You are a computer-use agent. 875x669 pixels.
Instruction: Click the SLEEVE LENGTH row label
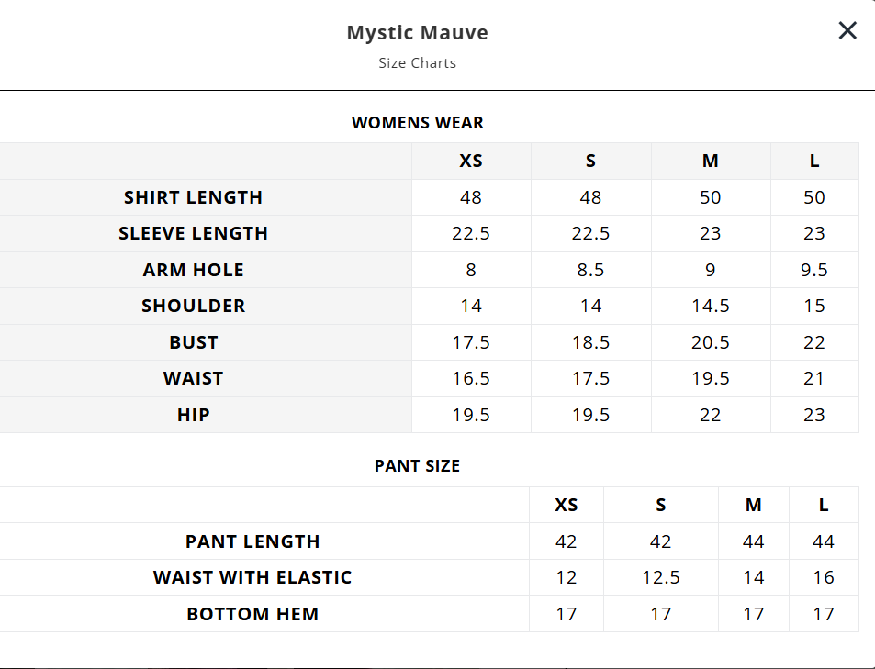pos(193,233)
